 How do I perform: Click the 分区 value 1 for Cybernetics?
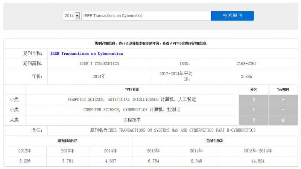[254, 110]
